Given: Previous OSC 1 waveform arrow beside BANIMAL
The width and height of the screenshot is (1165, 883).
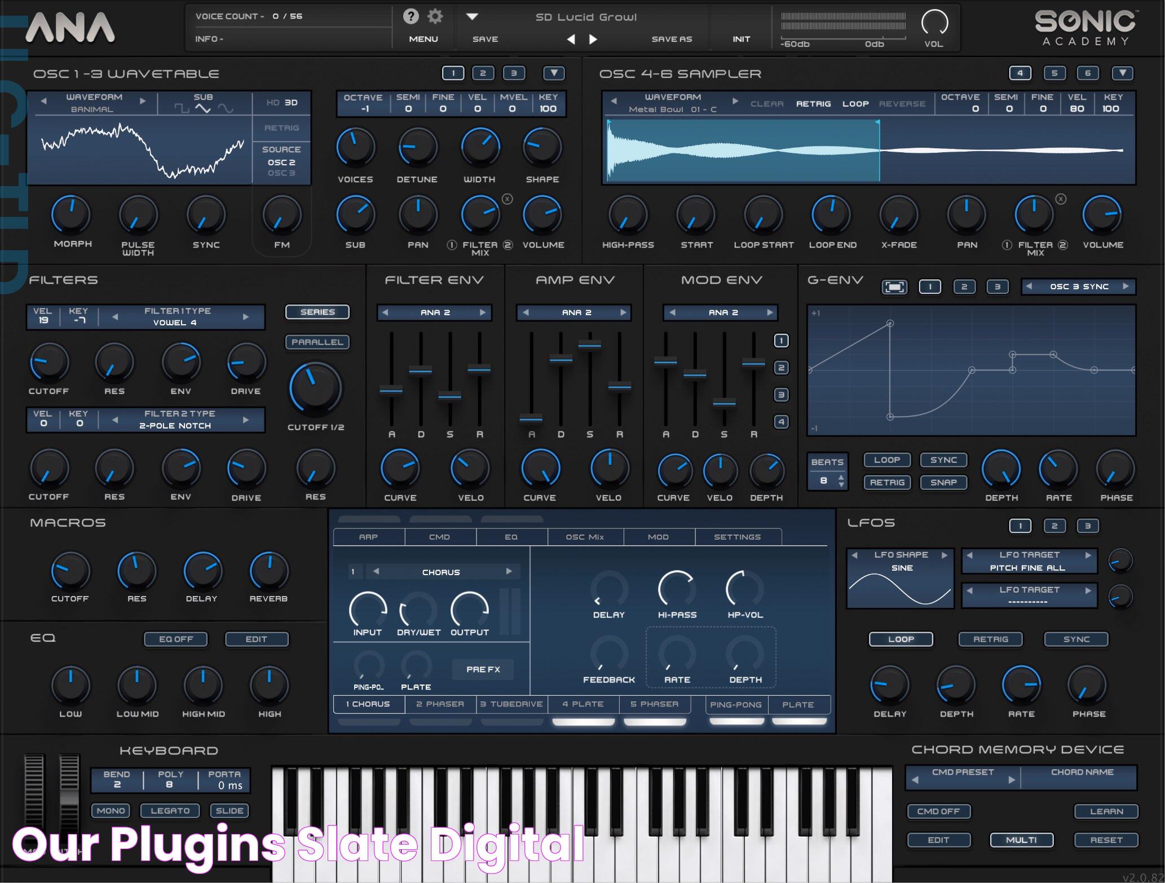Looking at the screenshot, I should click(43, 101).
